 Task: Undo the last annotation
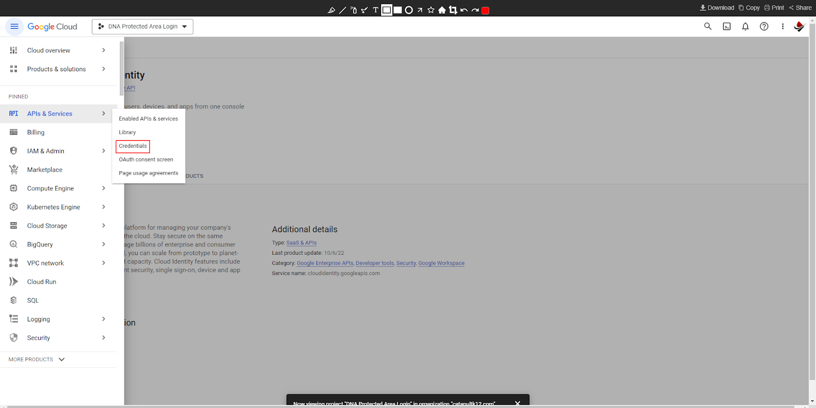click(464, 10)
